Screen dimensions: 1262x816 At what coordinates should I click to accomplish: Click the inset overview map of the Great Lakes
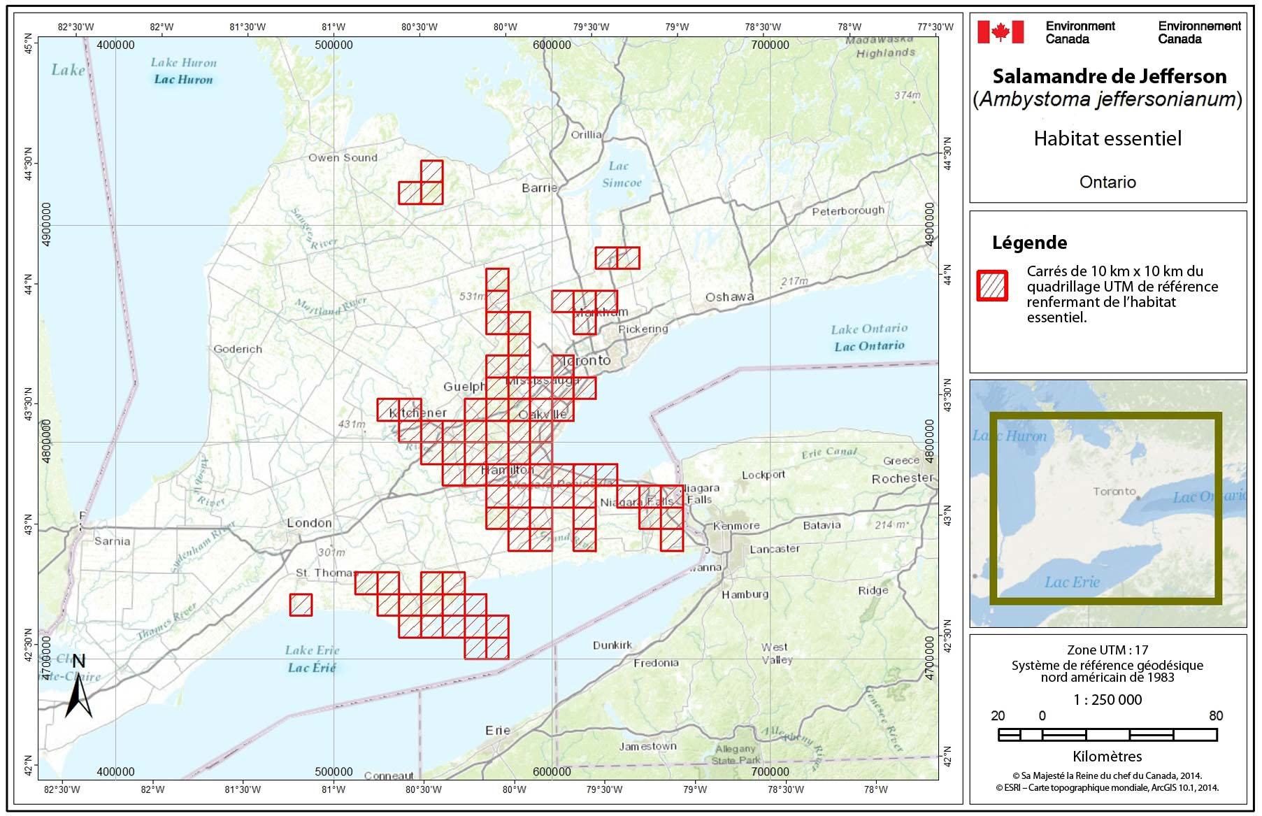tap(1107, 503)
